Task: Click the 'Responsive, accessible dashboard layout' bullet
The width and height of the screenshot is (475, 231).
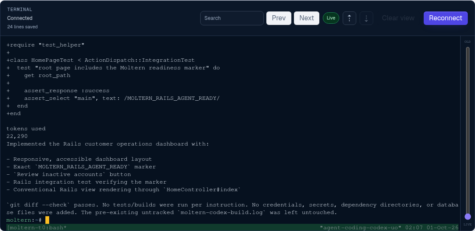Action: tap(79, 159)
